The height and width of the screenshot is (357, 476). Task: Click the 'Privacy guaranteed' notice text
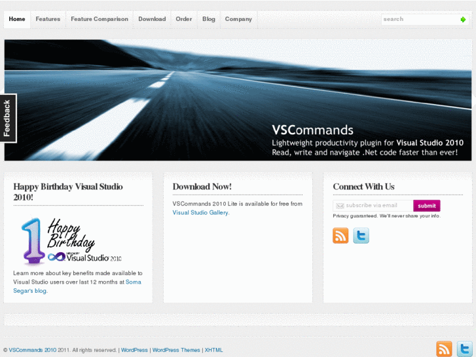tap(386, 216)
